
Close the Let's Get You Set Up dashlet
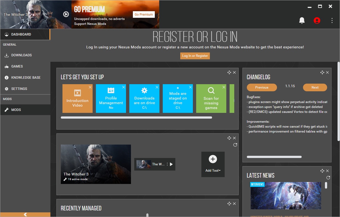(234, 72)
